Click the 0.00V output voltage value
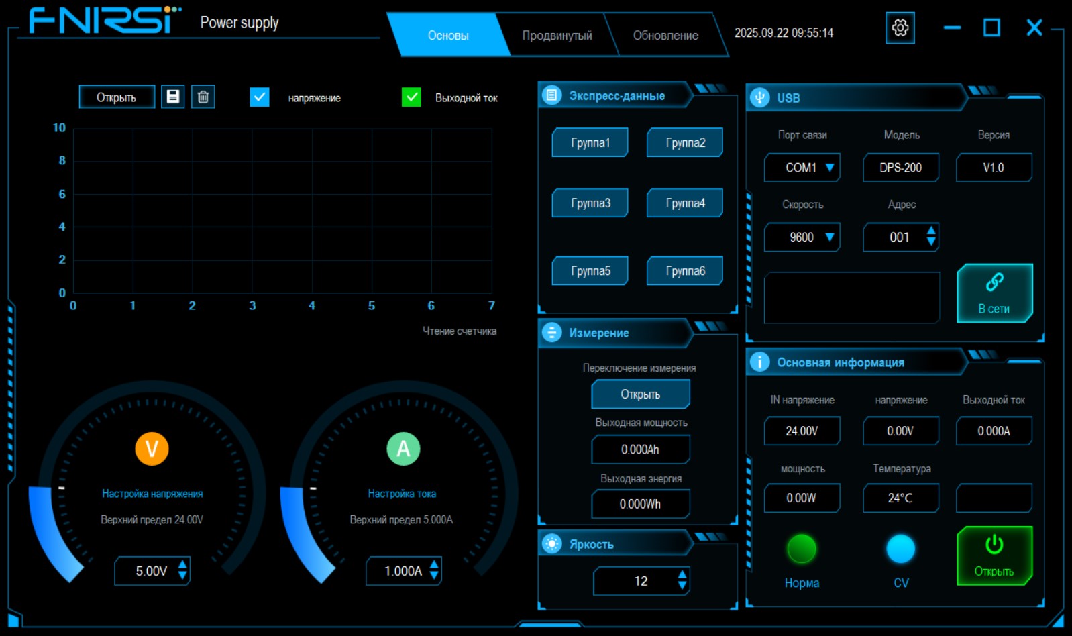 coord(901,431)
